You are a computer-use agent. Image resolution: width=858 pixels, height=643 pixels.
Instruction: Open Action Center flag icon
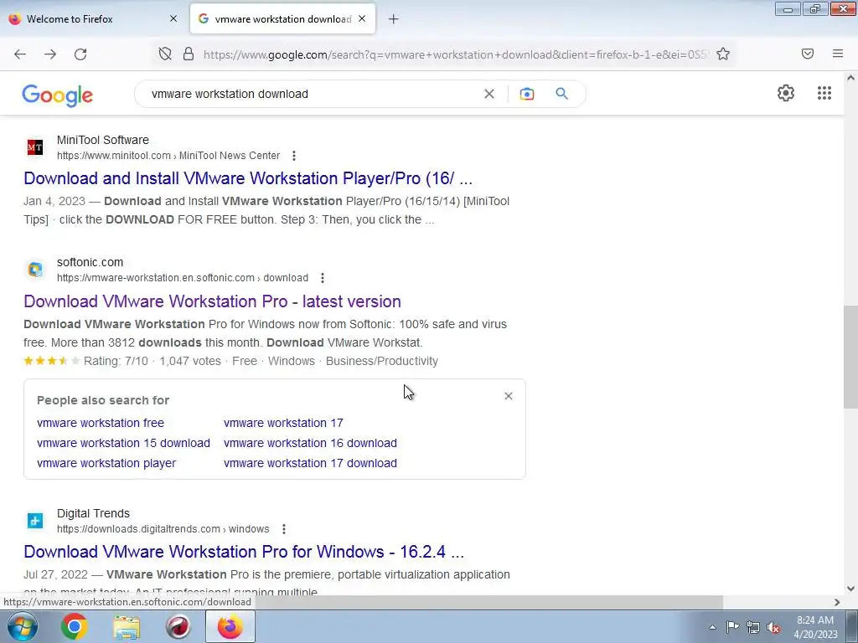(732, 626)
